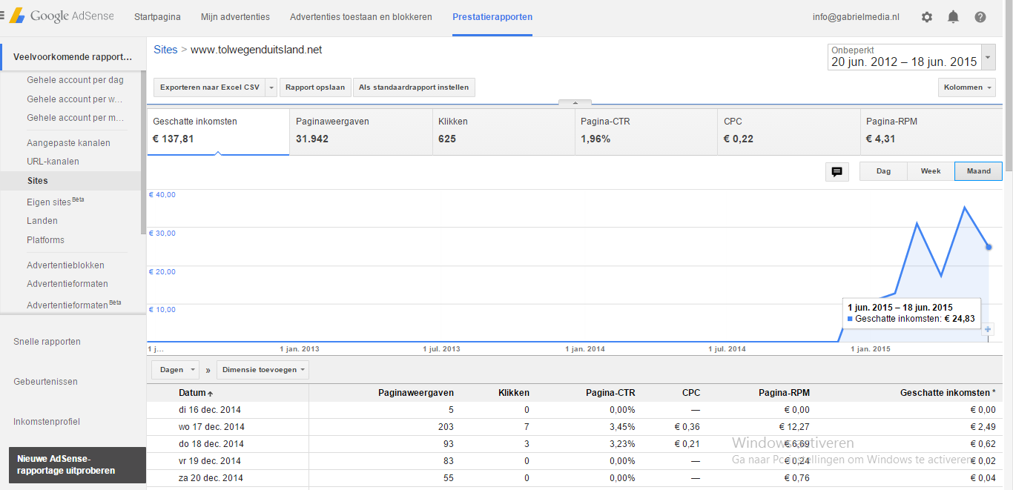Open the Advertentieblokken report
Image resolution: width=1013 pixels, height=490 pixels.
click(65, 265)
